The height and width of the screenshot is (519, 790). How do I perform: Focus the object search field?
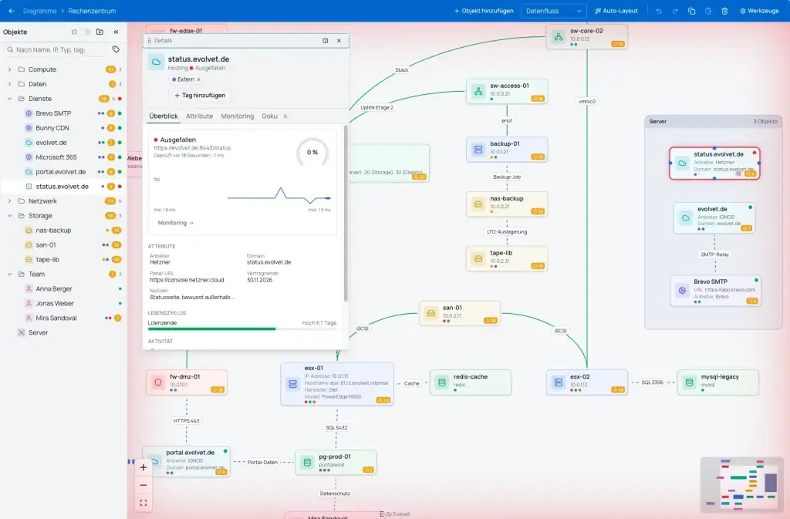pos(55,49)
